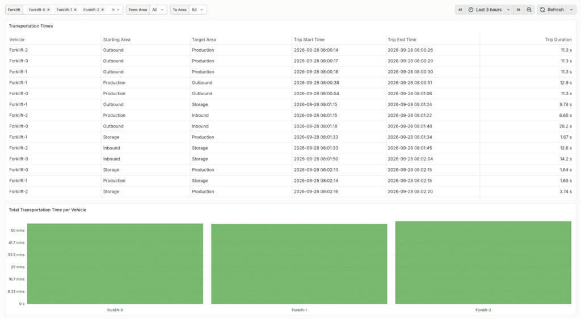The image size is (581, 319).
Task: Open the Transportation Times panel title
Action: [31, 26]
